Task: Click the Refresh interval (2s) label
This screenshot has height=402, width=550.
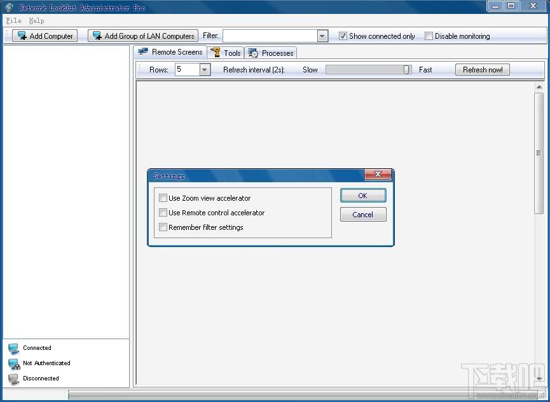Action: pyautogui.click(x=254, y=70)
